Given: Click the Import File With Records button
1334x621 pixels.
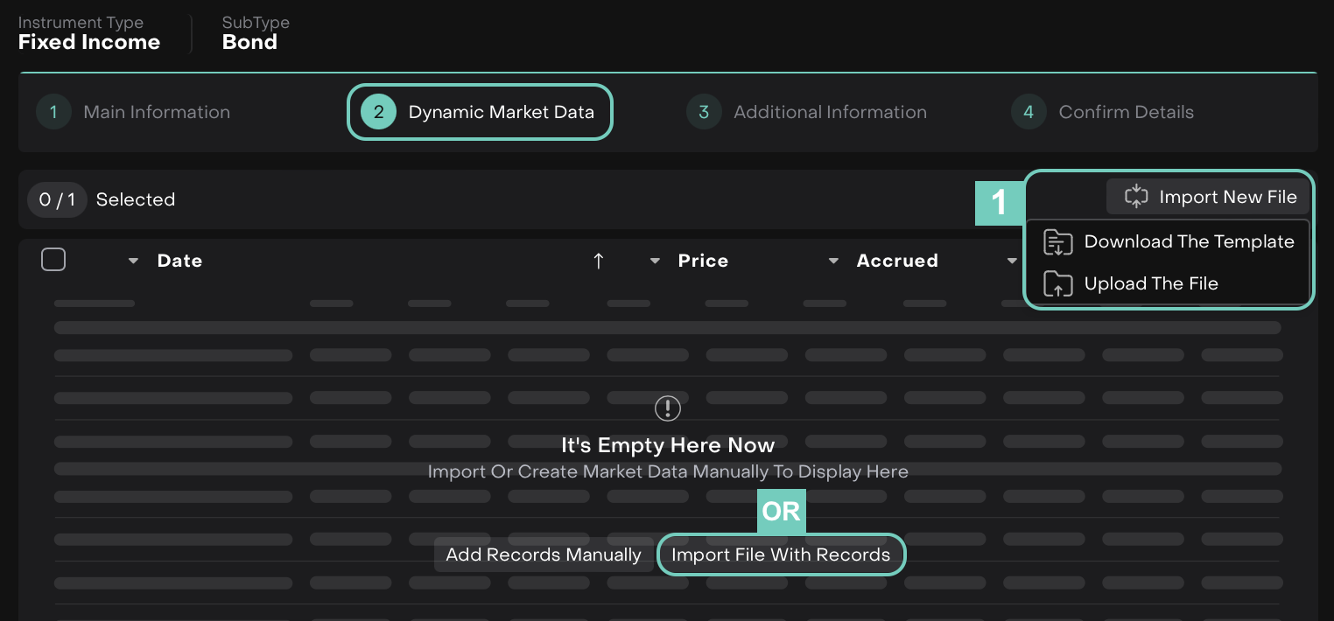Looking at the screenshot, I should tap(781, 555).
